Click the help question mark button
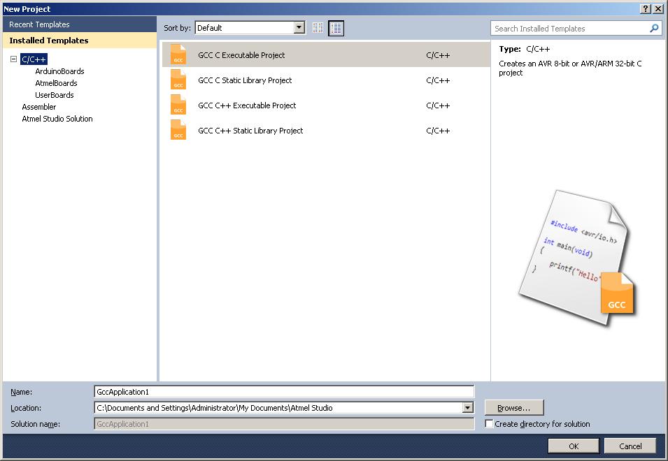Screen dimensions: 668x461 pyautogui.click(x=646, y=9)
